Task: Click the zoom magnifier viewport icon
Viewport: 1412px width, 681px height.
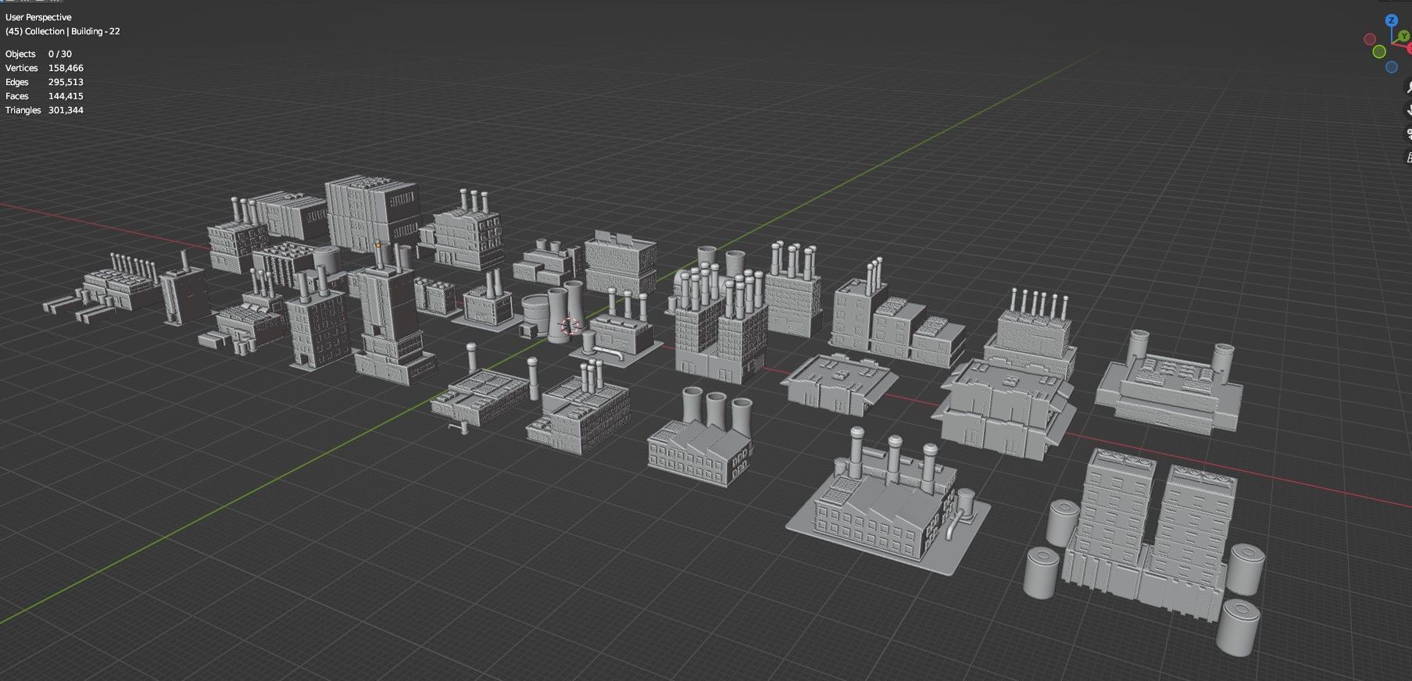Action: [x=1408, y=87]
